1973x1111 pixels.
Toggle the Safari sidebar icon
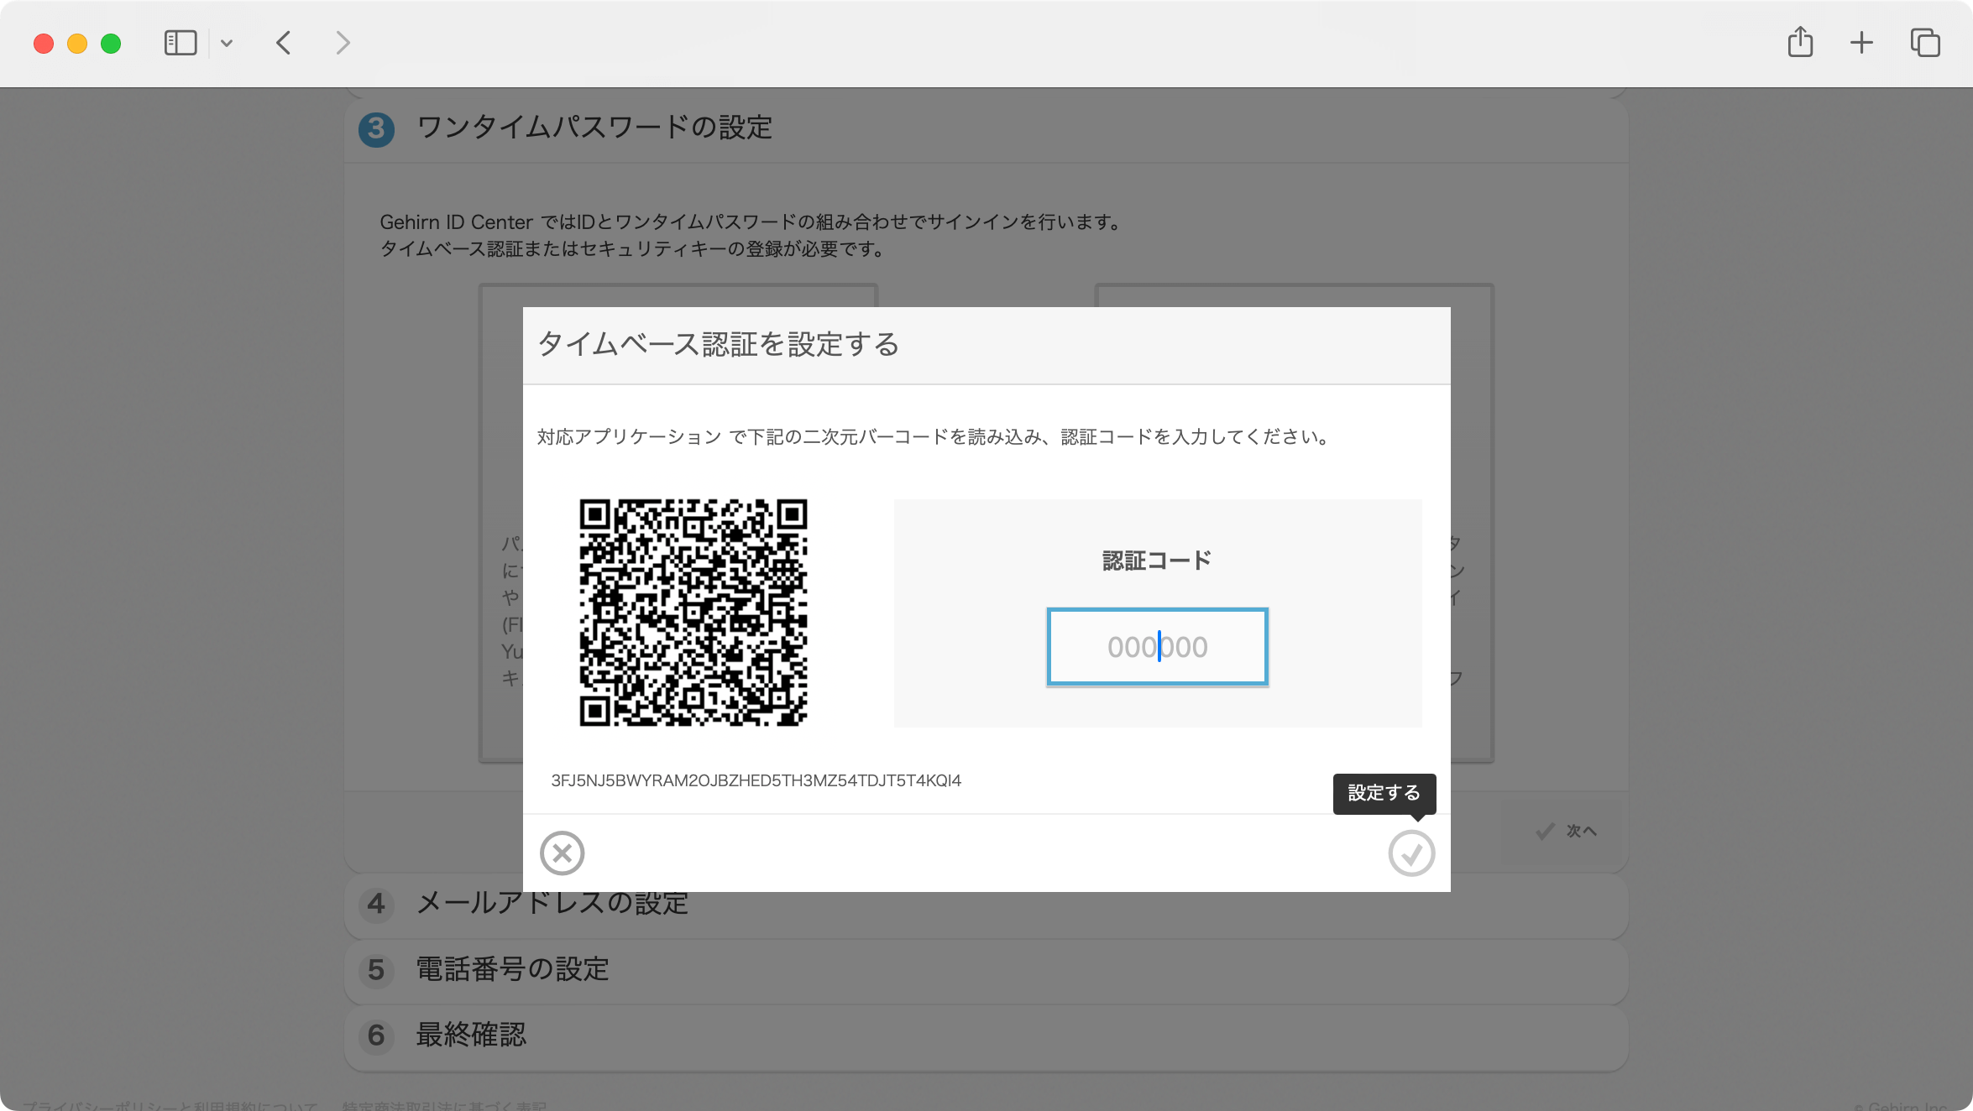[181, 42]
